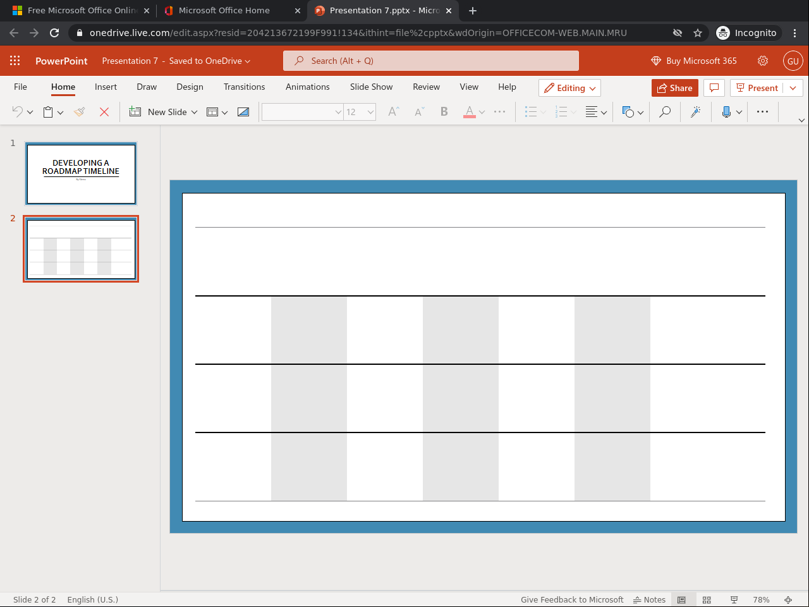
Task: Click the Settings gear icon
Action: 763,61
